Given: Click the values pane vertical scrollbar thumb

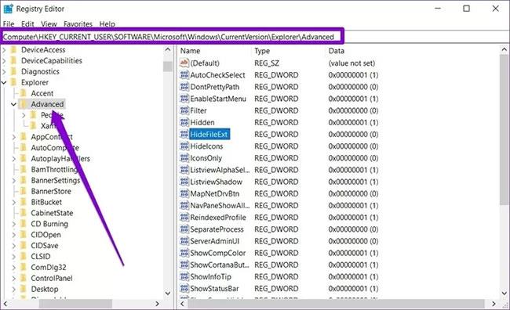Looking at the screenshot, I should [x=504, y=130].
